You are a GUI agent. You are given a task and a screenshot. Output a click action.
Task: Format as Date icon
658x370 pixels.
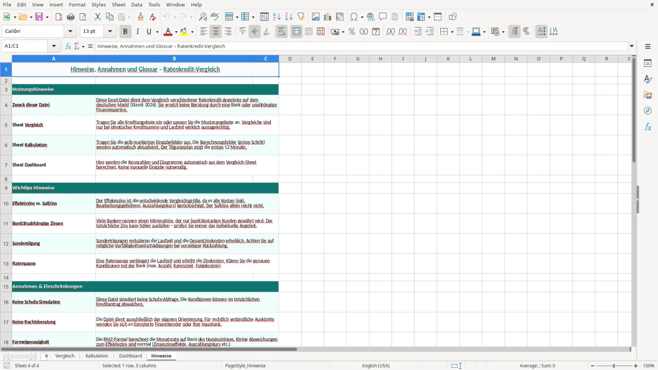coord(376,32)
